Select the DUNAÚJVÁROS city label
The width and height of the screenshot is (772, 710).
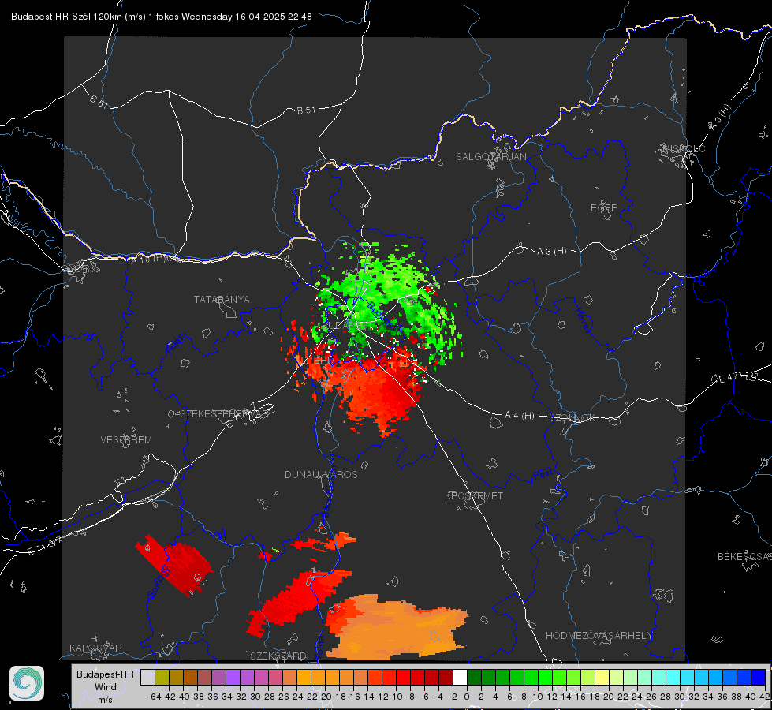click(x=321, y=474)
